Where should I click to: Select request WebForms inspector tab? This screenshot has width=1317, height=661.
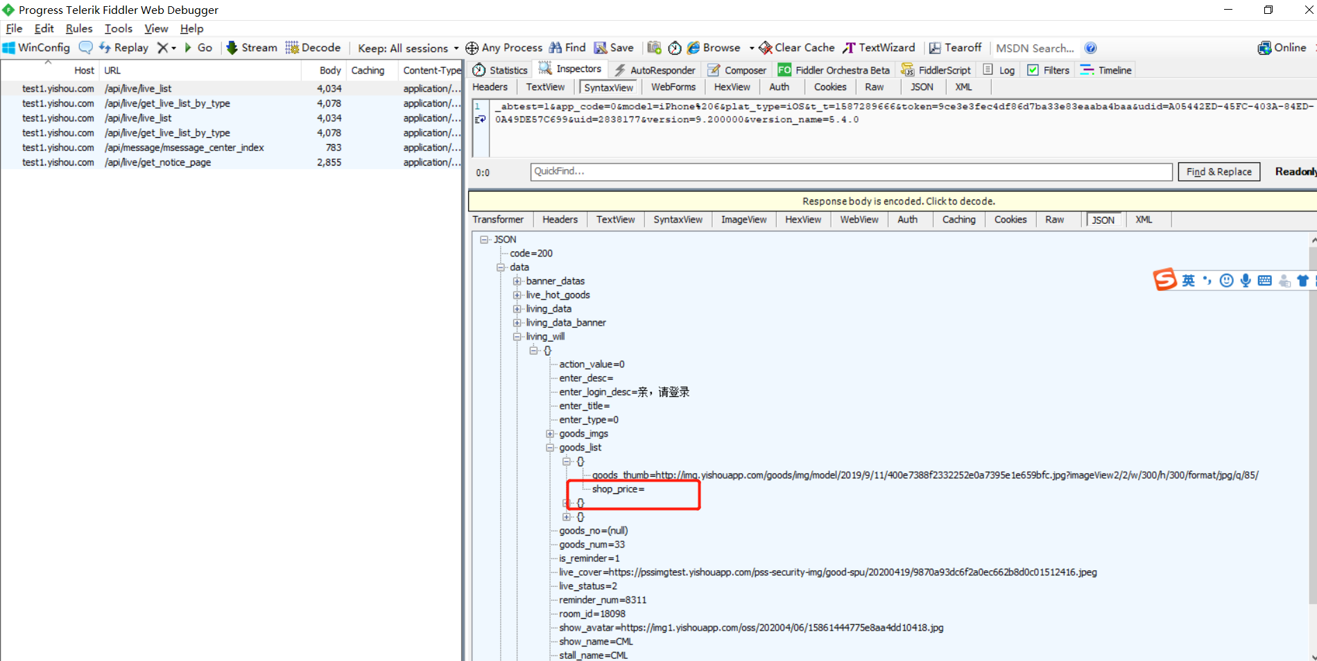coord(673,87)
